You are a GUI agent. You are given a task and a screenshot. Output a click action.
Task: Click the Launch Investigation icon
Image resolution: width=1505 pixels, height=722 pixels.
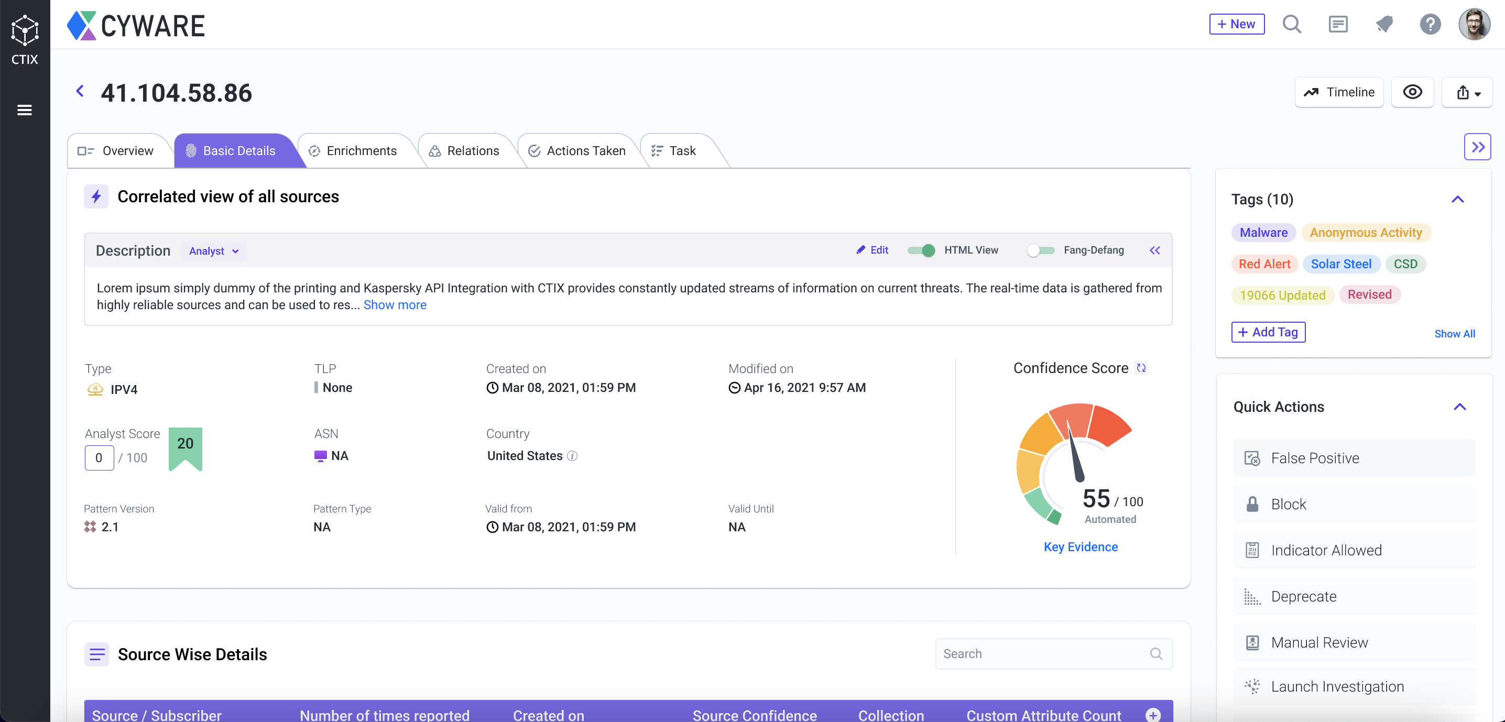coord(1252,687)
